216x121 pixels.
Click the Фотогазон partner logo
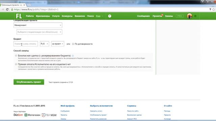32,115
